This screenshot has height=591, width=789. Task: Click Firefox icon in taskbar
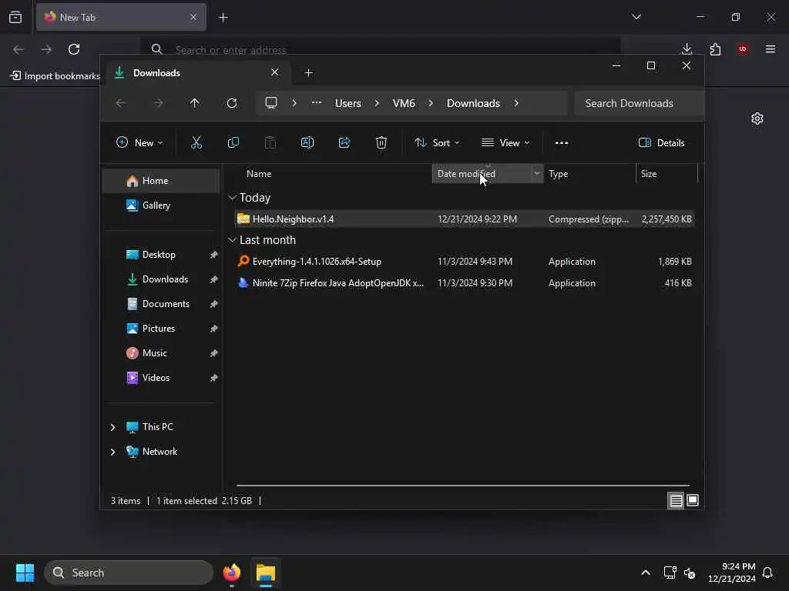[x=231, y=573]
